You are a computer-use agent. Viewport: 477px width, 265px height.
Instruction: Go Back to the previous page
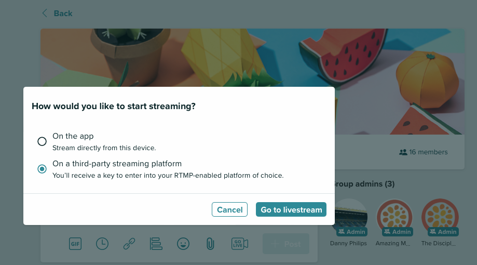57,14
